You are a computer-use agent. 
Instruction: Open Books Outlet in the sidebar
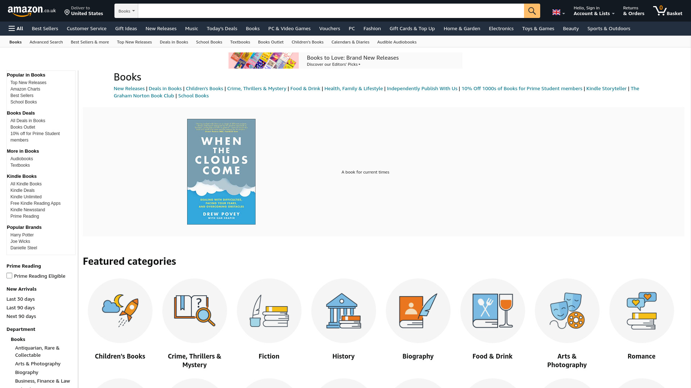point(23,127)
